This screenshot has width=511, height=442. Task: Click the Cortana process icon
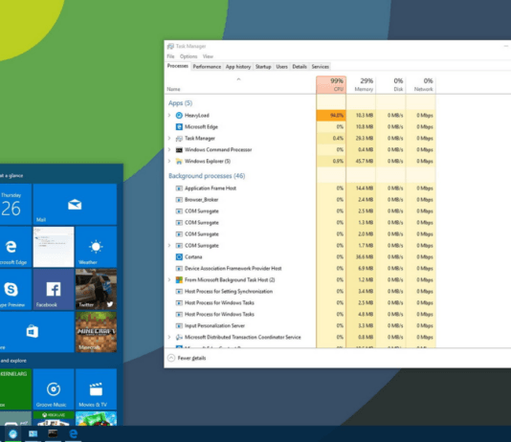point(179,257)
